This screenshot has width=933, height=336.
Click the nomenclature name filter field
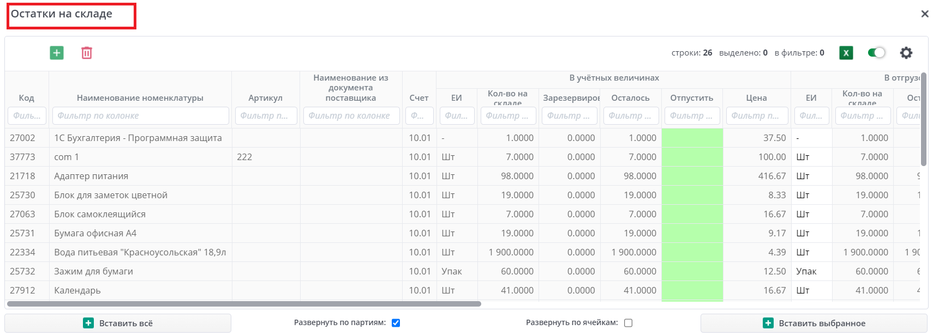[x=140, y=115]
